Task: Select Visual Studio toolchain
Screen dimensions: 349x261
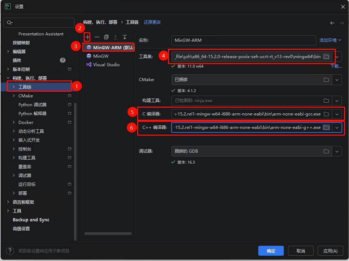Action: tap(106, 65)
